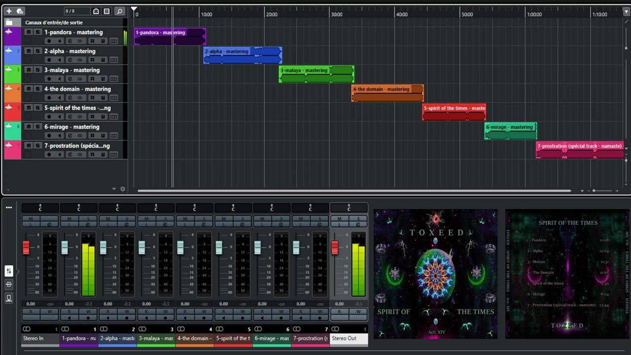The width and height of the screenshot is (631, 355).
Task: Click the 1-pandora mixer fader handle
Action: coord(65,248)
